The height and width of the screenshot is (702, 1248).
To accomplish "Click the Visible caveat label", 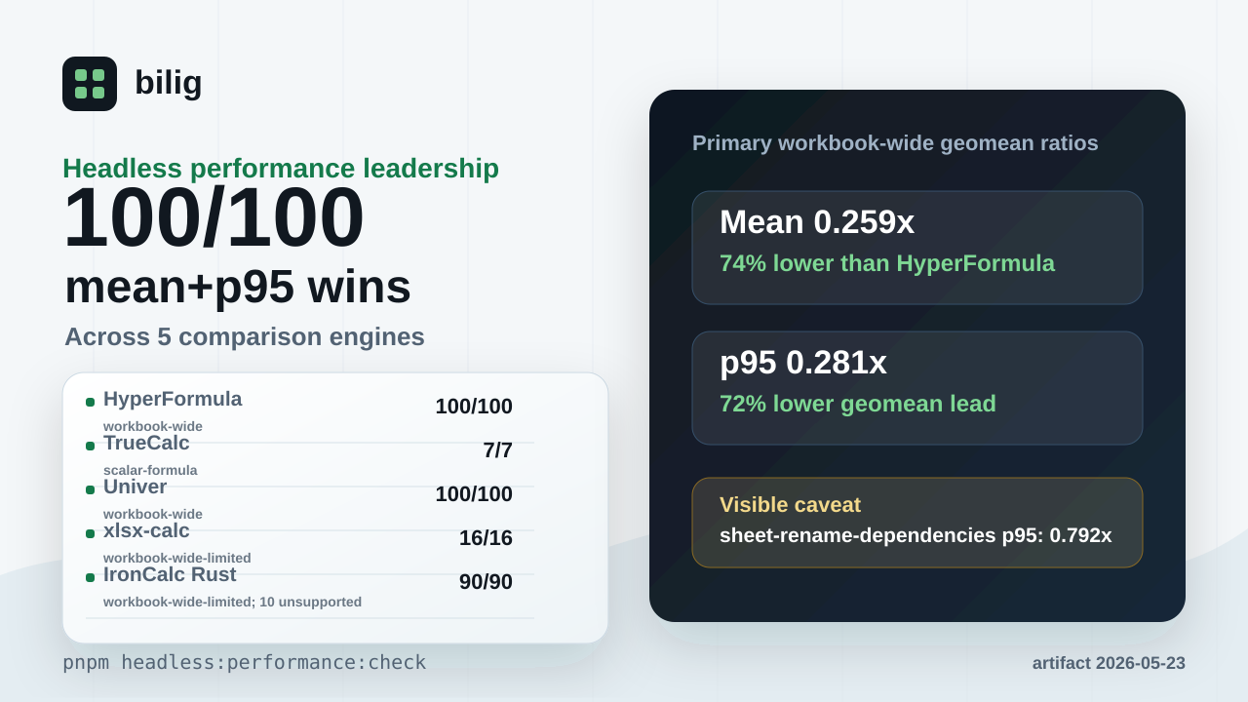I will (x=790, y=505).
